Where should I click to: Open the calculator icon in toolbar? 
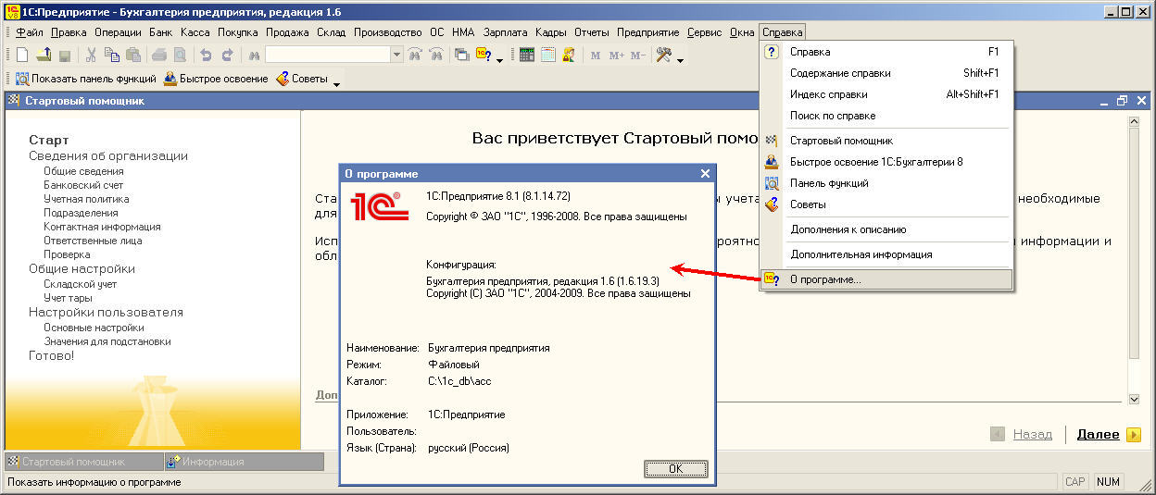[x=527, y=56]
